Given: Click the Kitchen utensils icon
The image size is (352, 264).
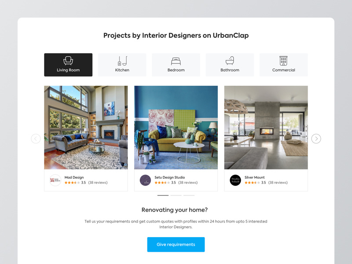Looking at the screenshot, I should pyautogui.click(x=123, y=61).
